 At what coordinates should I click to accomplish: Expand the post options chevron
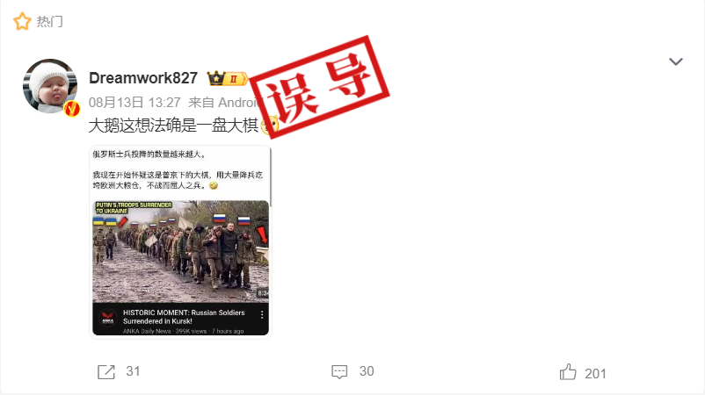(676, 61)
